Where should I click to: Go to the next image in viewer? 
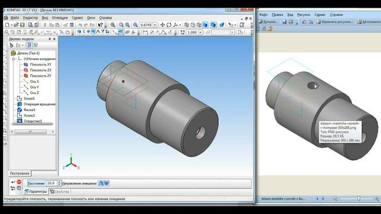click(323, 199)
